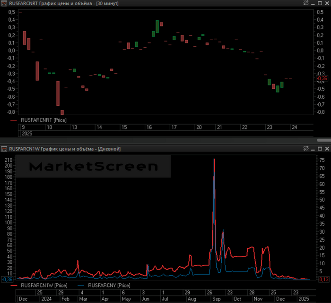Screen dimensions: 331x303
Task: Click the Apr month label on bottom axis
Action: coord(105,299)
